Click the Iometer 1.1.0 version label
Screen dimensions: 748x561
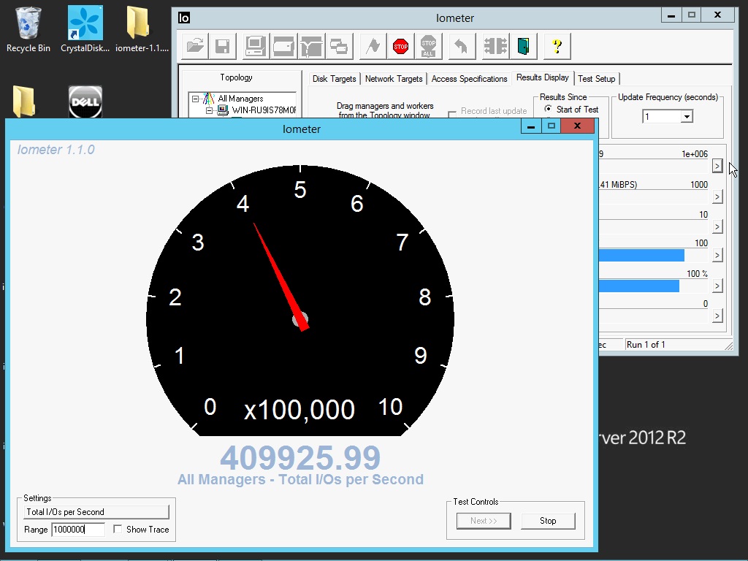click(56, 150)
